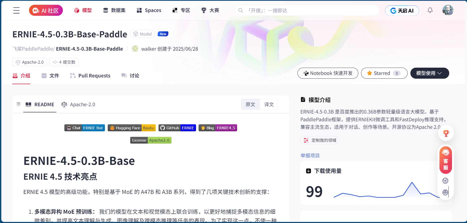Click the search field 开搜
467x223 pixels.
pos(307,10)
